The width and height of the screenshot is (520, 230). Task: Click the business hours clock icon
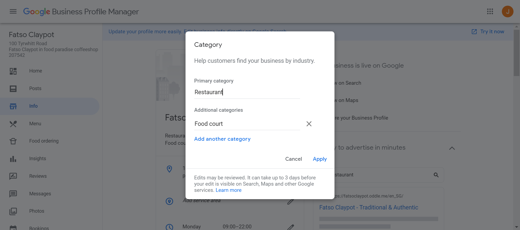[169, 227]
